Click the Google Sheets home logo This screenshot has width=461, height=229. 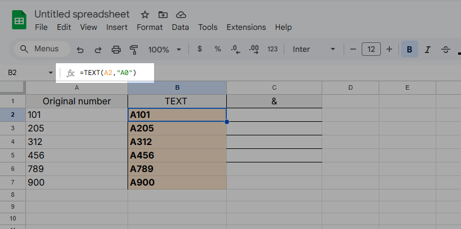[x=20, y=21]
